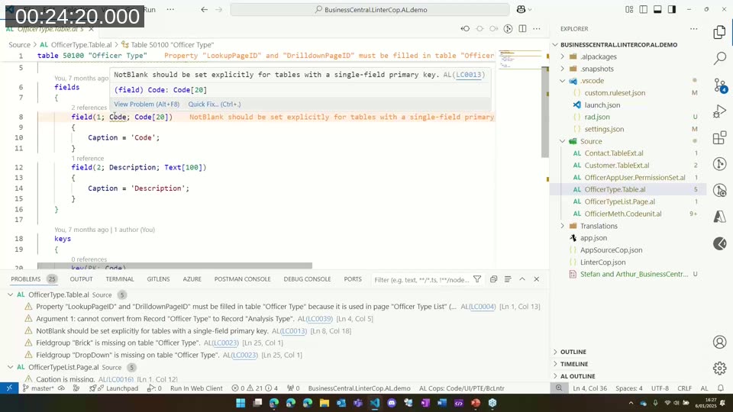Viewport: 733px width, 412px height.
Task: Open the Search view in activity bar
Action: pos(719,59)
